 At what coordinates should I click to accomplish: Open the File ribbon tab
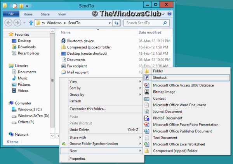pyautogui.click(x=11, y=14)
